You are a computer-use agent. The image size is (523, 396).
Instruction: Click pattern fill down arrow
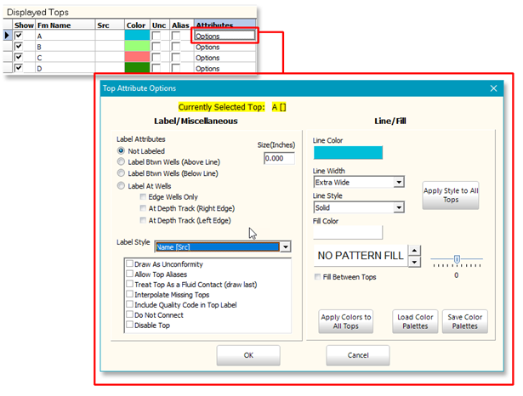(x=414, y=262)
